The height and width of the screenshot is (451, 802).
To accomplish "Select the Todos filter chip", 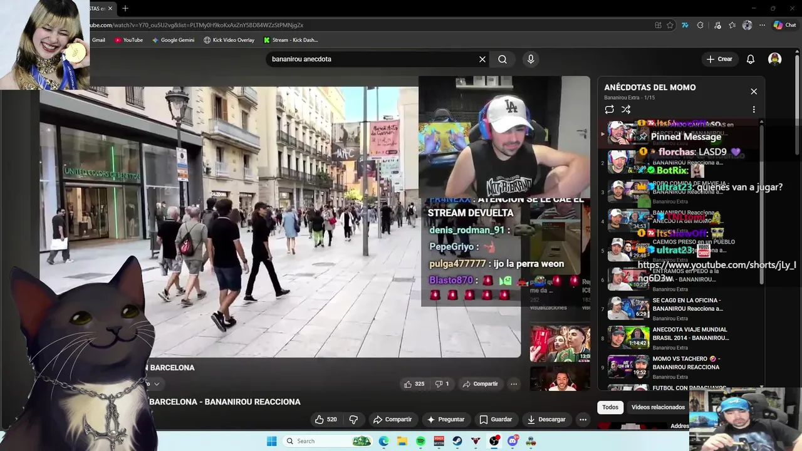I will [x=610, y=407].
